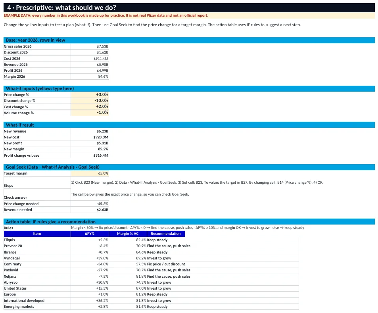Select Profit change vs base value $316.4M
The image size is (378, 313).
90,155
